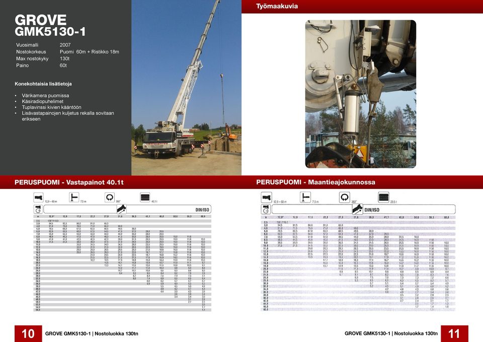The image size is (483, 342).
Task: Click the boom length icon in the Maantieajokunnossa table
Action: pos(267,197)
